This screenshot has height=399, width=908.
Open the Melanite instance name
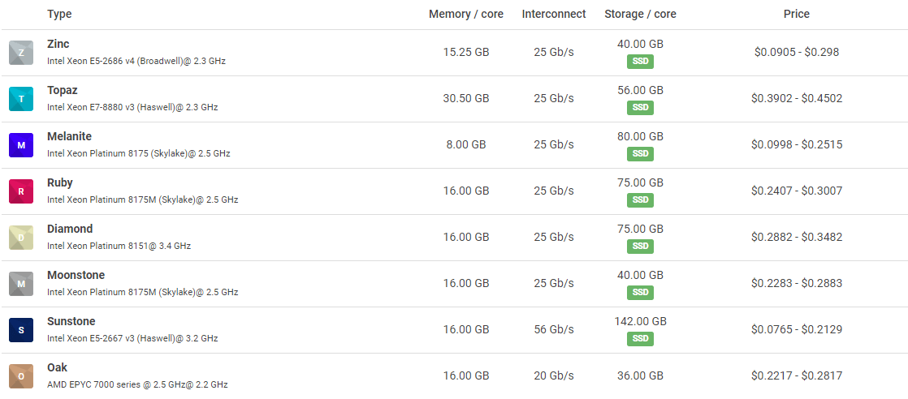tap(69, 136)
